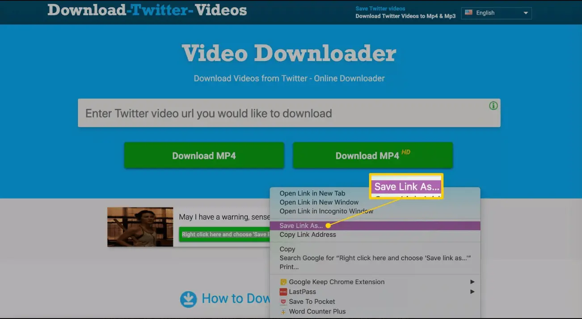Click the Save To Pocket icon
The width and height of the screenshot is (582, 319).
[283, 302]
